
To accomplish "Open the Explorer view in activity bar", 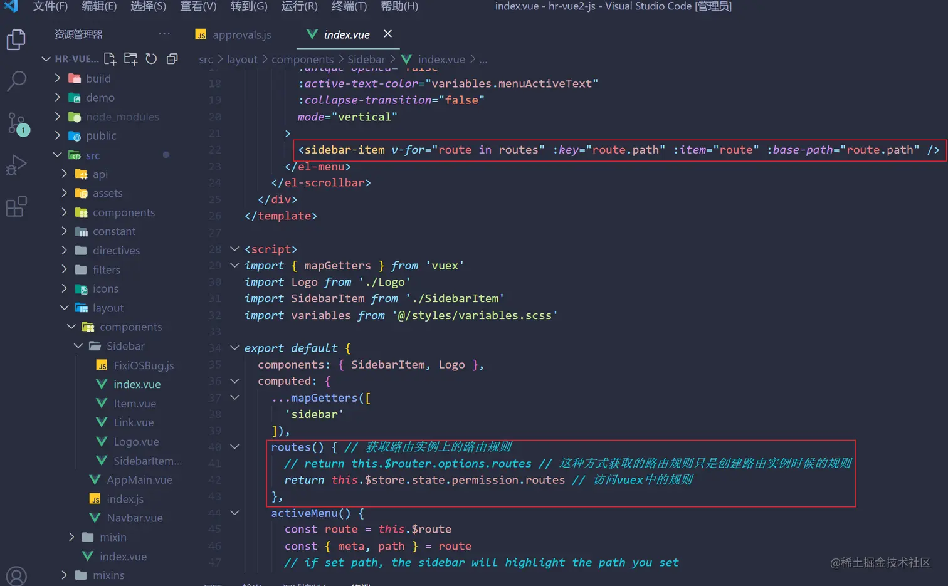I will [16, 39].
